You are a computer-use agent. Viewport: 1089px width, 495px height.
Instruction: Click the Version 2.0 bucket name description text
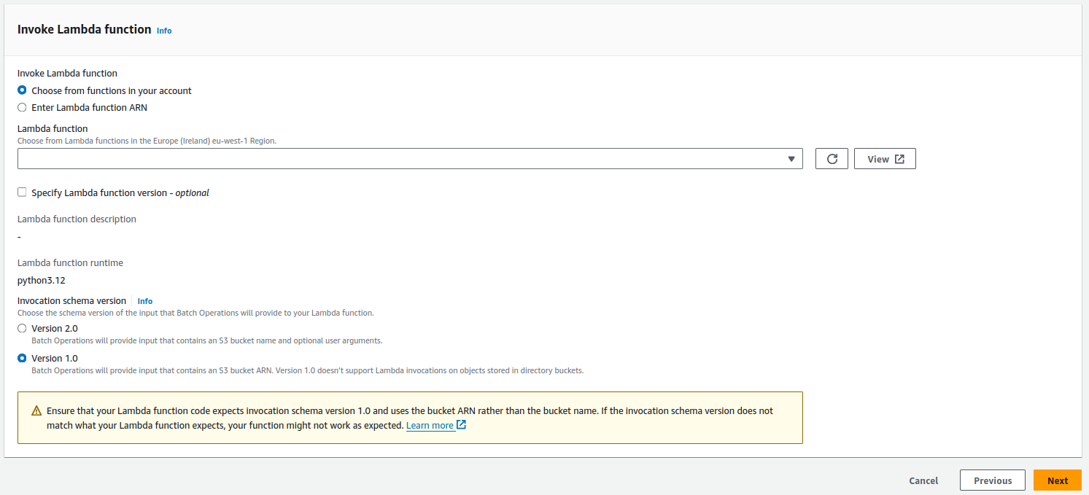click(207, 340)
